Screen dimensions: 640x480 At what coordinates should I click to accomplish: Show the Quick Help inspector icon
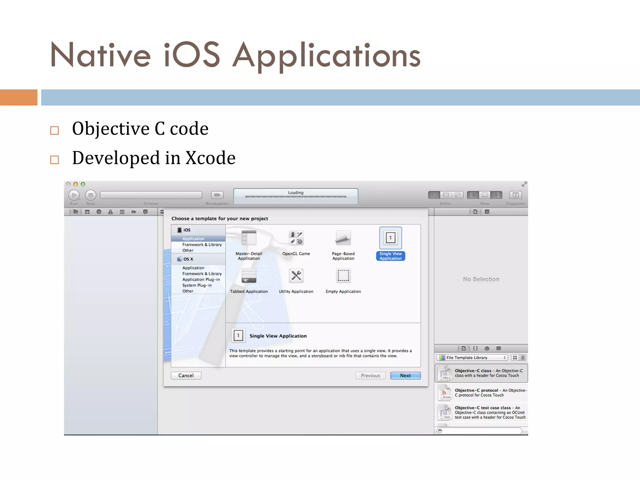487,212
